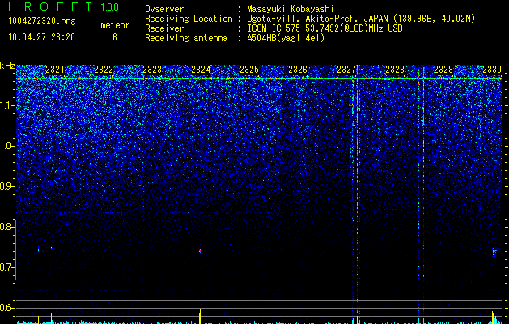Click the A504HB(yagi 4el) antenna text
Viewport: 509px width, 324px height.
click(x=286, y=38)
